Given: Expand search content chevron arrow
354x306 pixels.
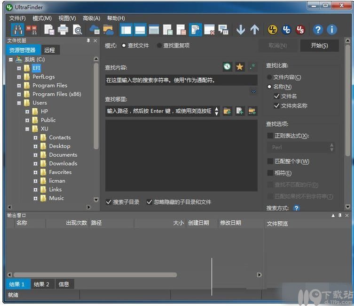Looking at the screenshot, I should (x=253, y=91).
